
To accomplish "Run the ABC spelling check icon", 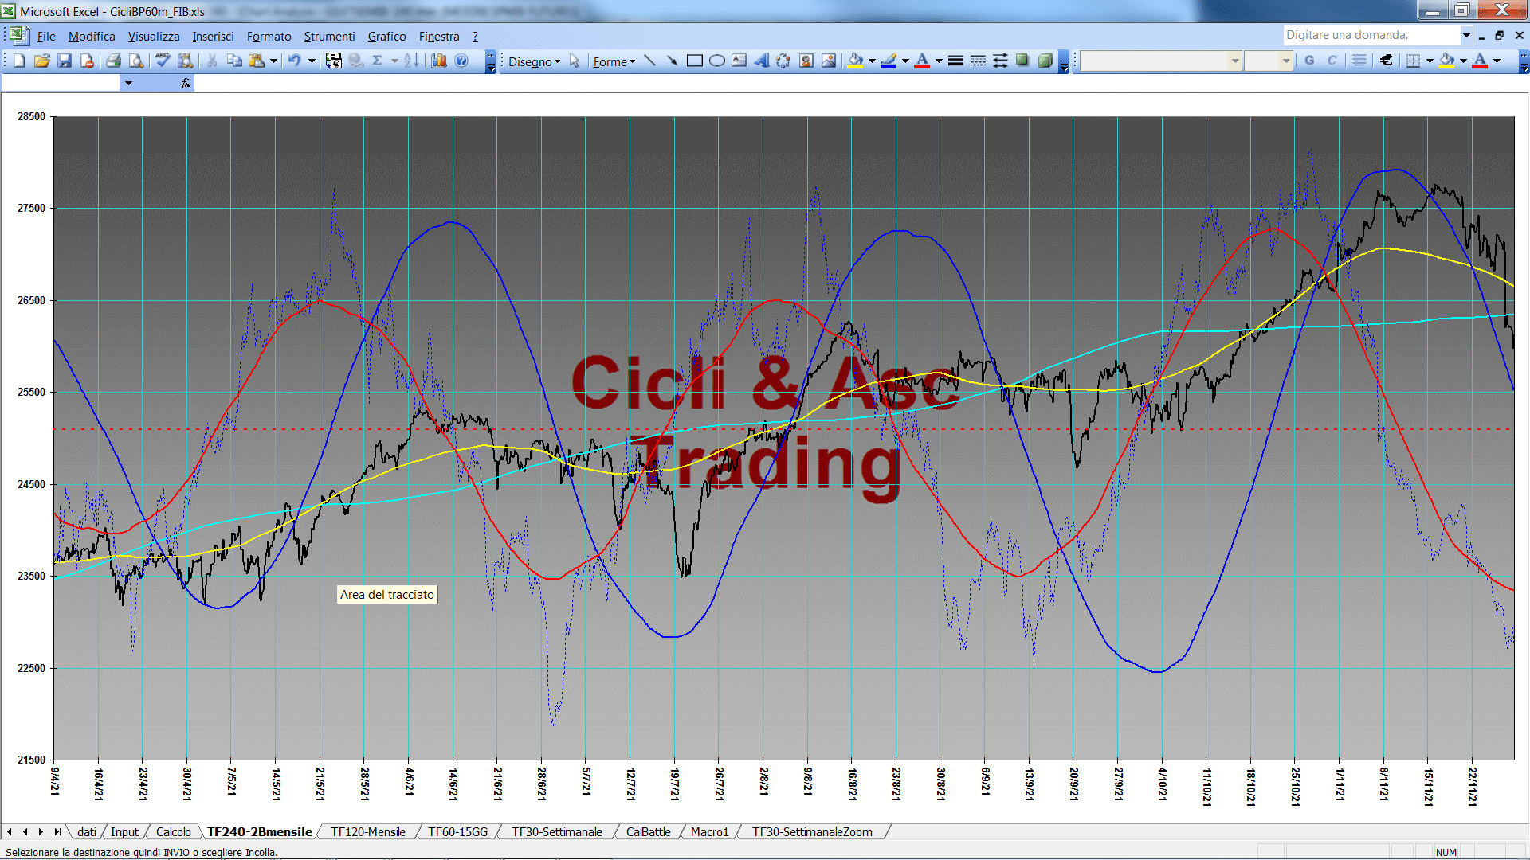I will coord(163,61).
